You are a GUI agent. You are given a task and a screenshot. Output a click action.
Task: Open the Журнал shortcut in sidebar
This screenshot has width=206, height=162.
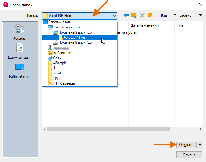20,32
